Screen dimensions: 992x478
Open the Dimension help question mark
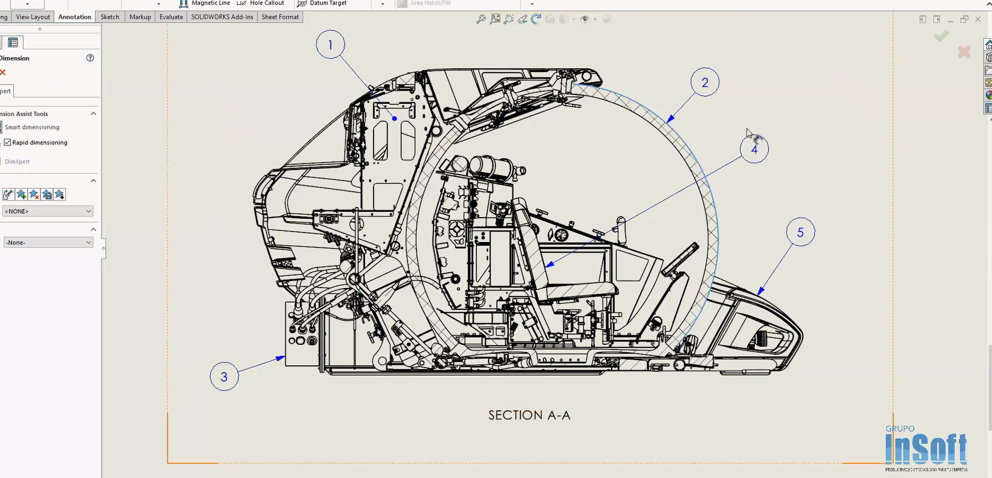[90, 58]
